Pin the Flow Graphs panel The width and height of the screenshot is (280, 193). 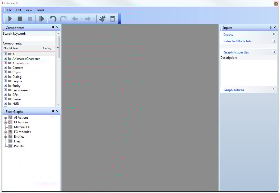tap(53, 111)
